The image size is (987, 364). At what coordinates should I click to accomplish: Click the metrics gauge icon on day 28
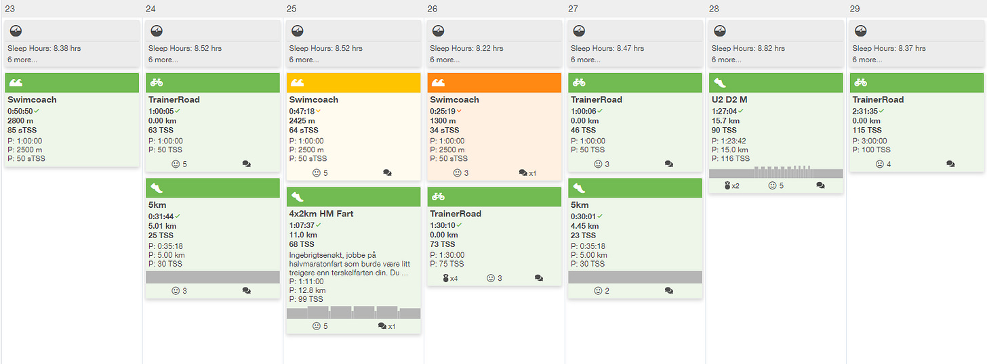720,31
